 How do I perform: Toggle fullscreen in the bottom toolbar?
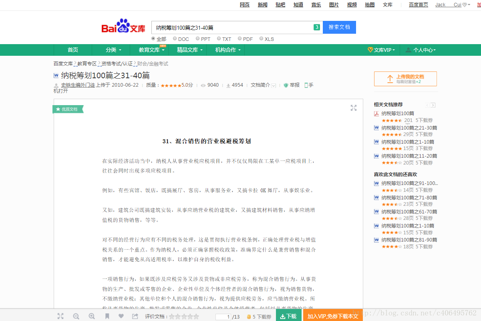tap(60, 316)
